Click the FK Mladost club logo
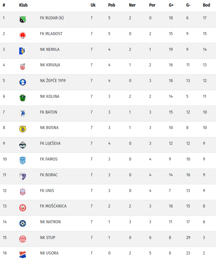216x261 pixels. 23,35
